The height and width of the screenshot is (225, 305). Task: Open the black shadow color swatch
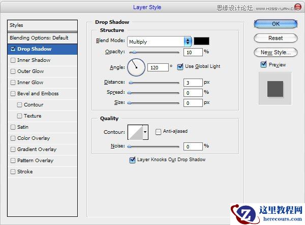tap(201, 41)
